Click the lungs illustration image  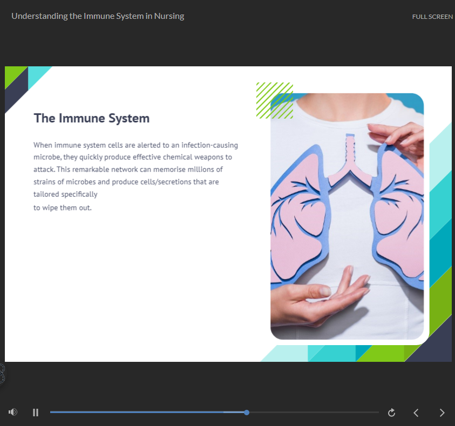tap(347, 216)
